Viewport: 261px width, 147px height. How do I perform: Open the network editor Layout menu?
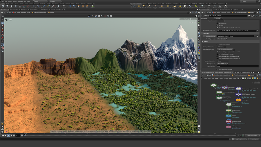(x=226, y=78)
